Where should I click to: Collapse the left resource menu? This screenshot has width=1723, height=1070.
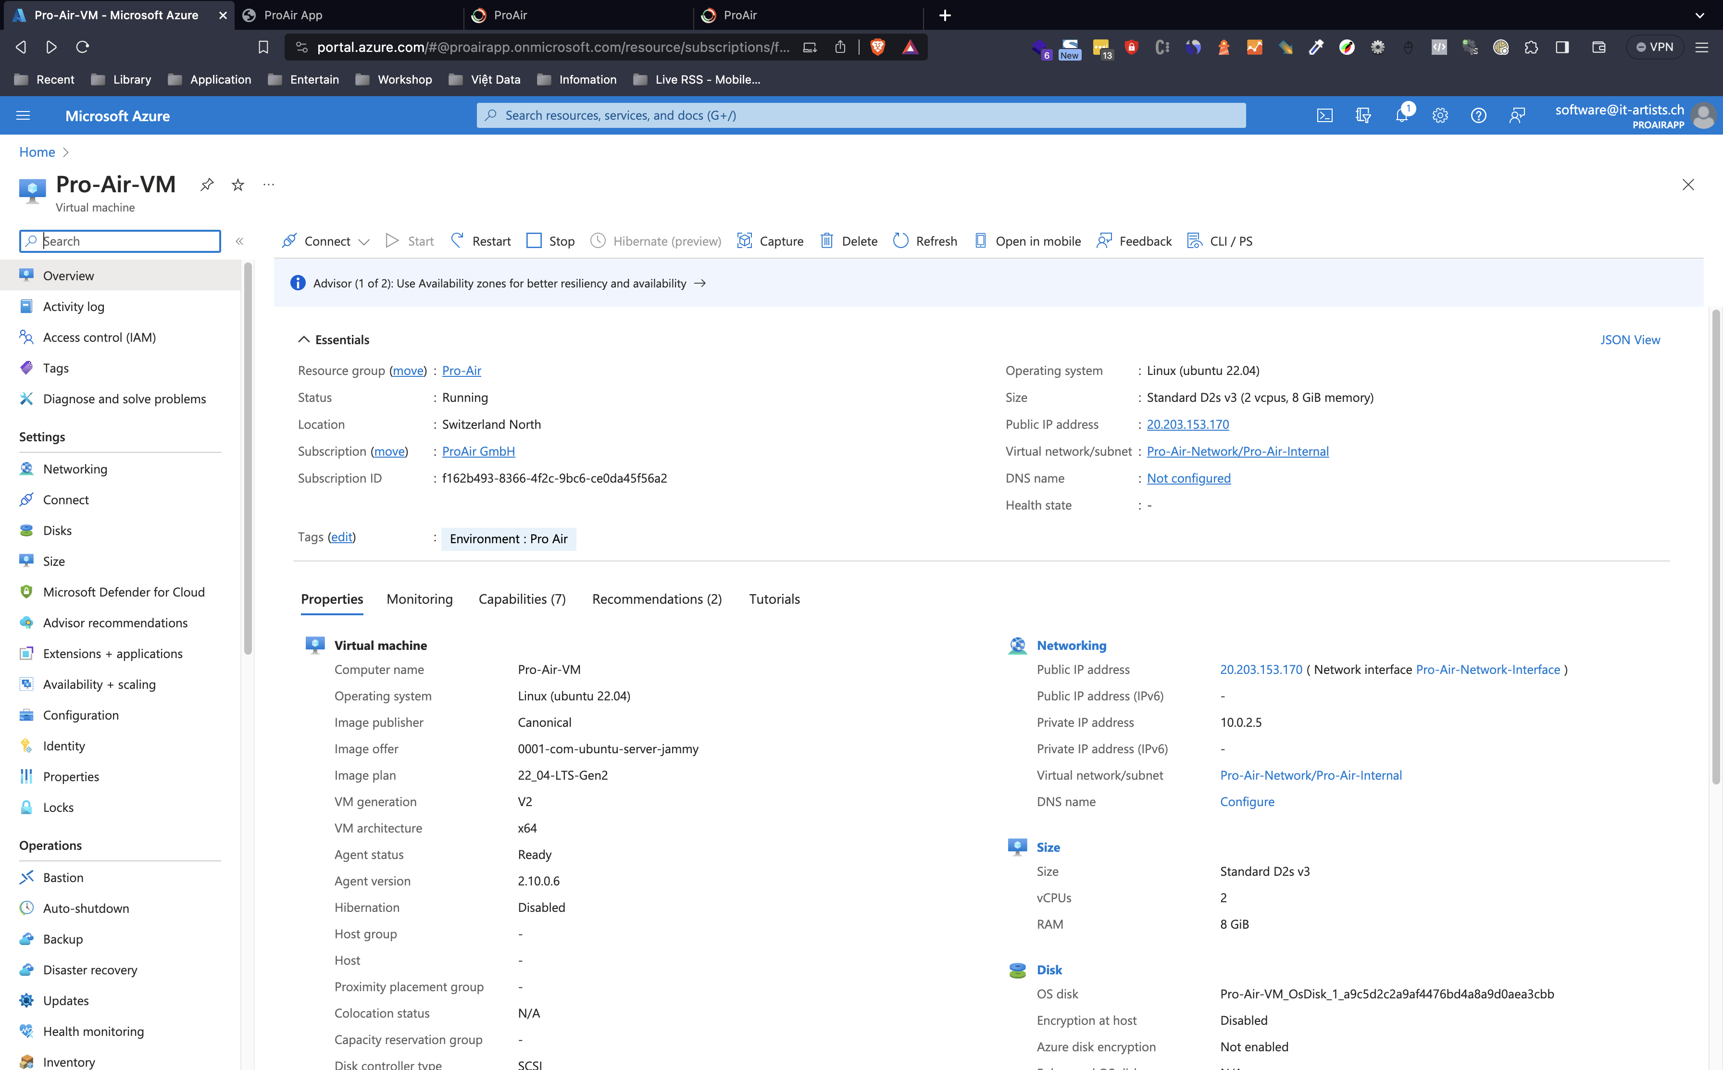point(239,241)
